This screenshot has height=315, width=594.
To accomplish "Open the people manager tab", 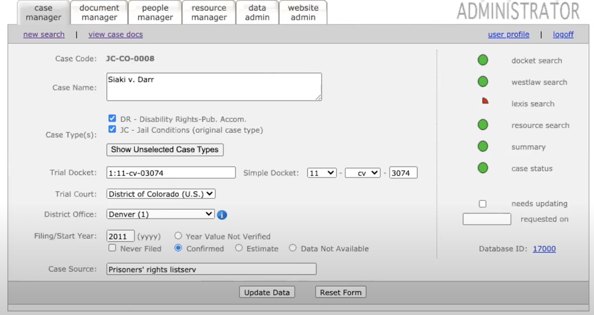I will coord(155,12).
